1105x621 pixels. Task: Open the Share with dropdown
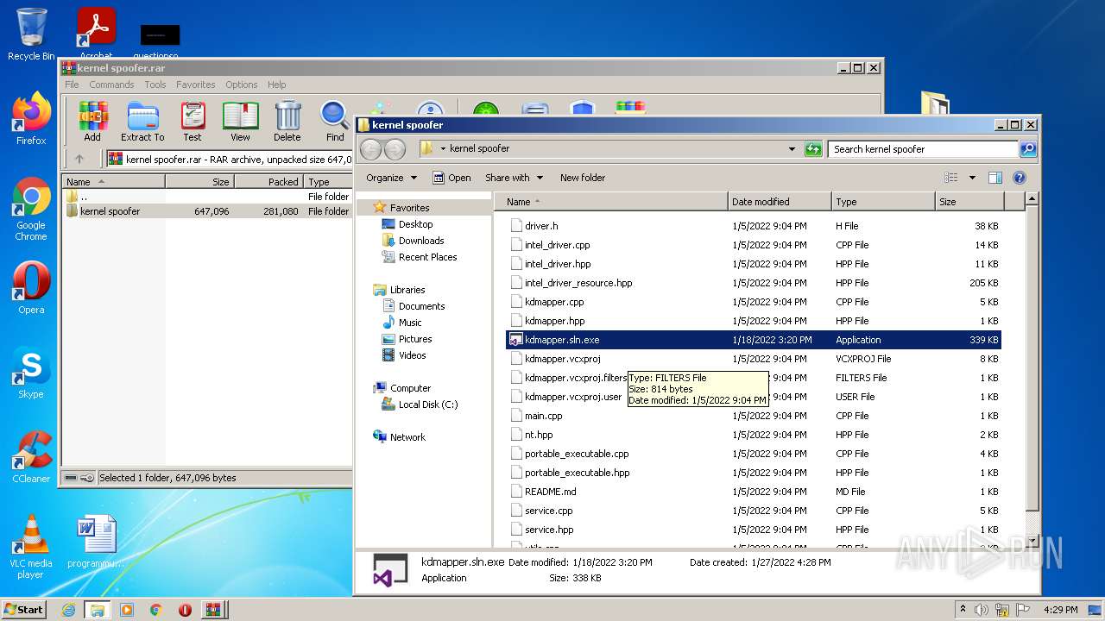click(515, 178)
